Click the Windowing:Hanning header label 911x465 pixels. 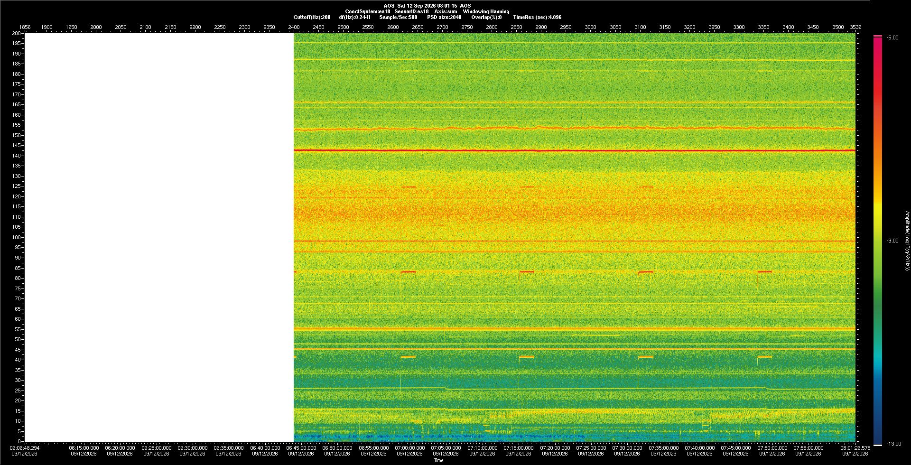[486, 11]
